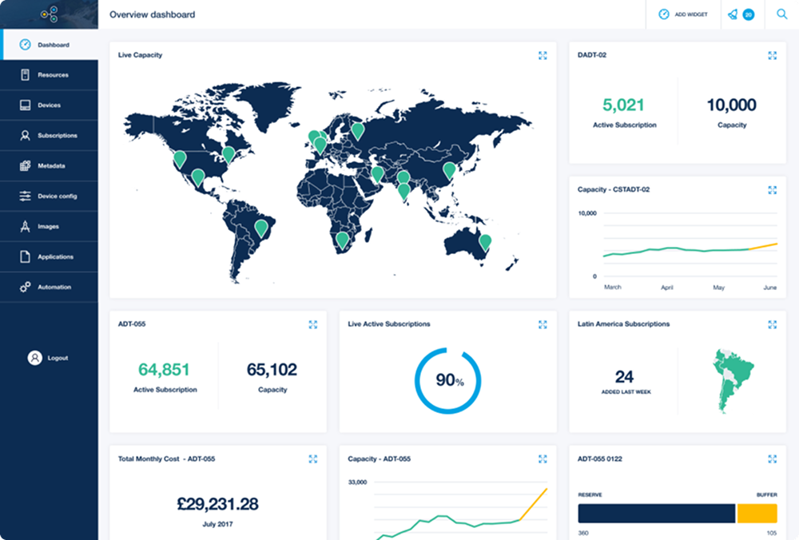Open the Applications file icon
Image resolution: width=799 pixels, height=540 pixels.
coord(25,257)
